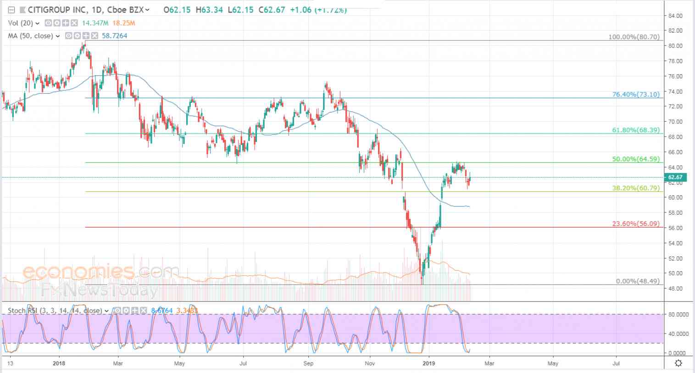
Task: Collapse the chart legend with minus box
Action: [x=11, y=10]
